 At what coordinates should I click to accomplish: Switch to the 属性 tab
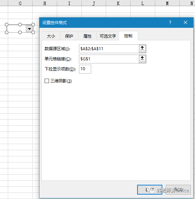pos(87,36)
